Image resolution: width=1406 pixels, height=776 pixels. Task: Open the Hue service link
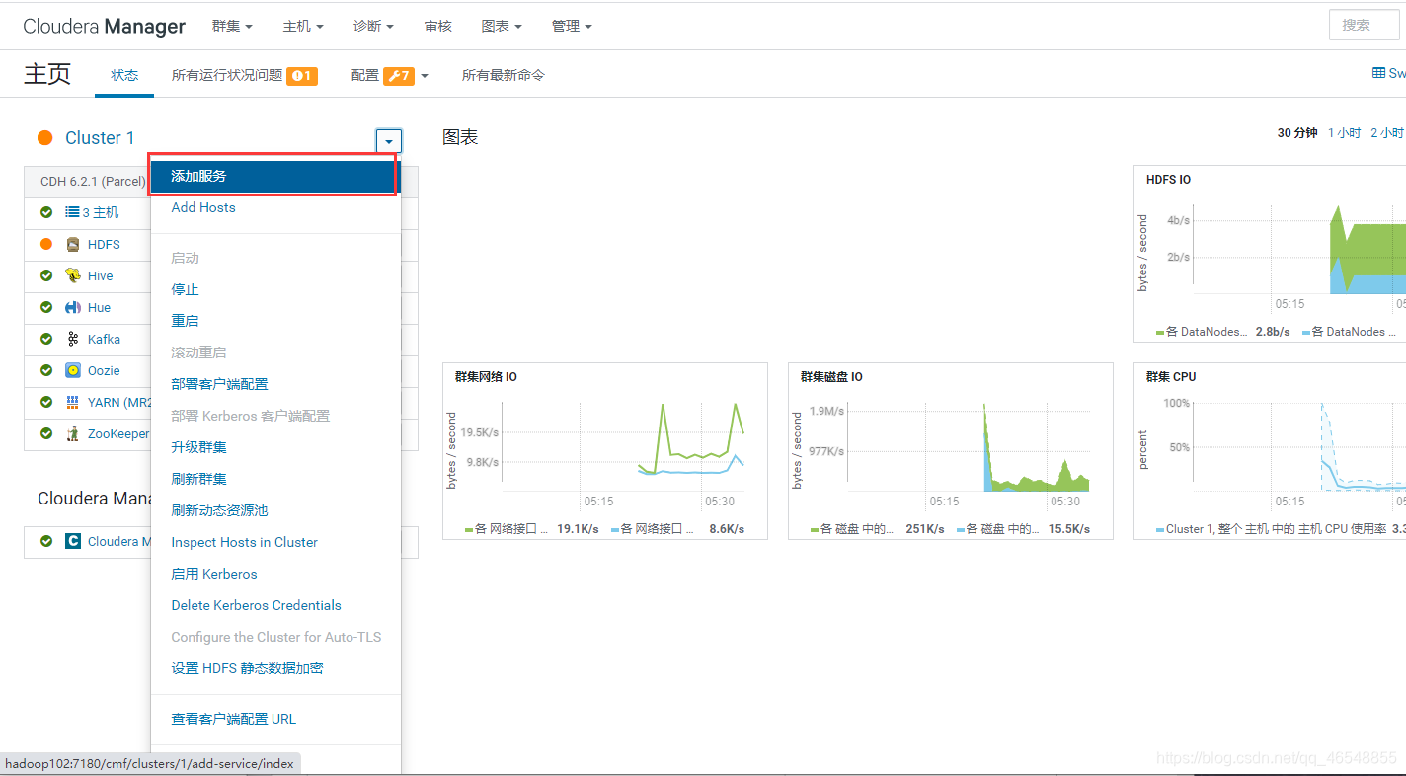pyautogui.click(x=99, y=307)
